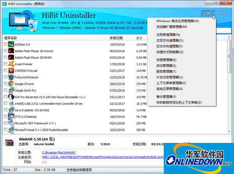Click the Intel USB 3.0 driver icon
Viewport: 234px width, 174px height.
point(11,103)
